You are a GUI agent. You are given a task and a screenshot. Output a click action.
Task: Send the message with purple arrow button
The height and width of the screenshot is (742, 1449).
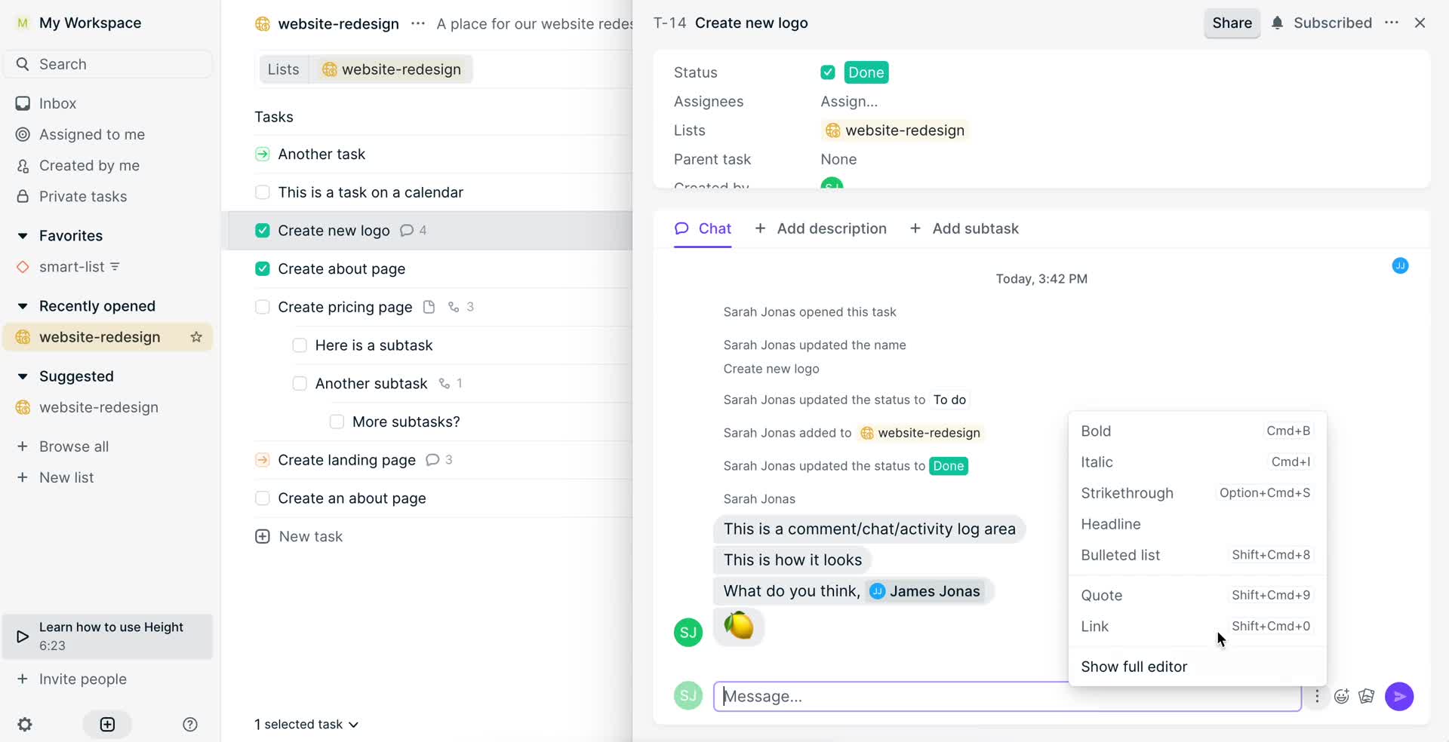[x=1399, y=696]
